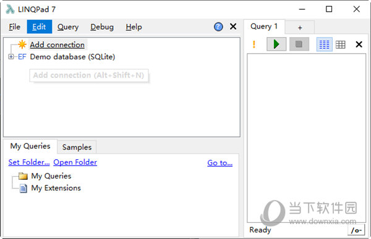Close the left panel with the X
The height and width of the screenshot is (239, 371).
(x=233, y=27)
